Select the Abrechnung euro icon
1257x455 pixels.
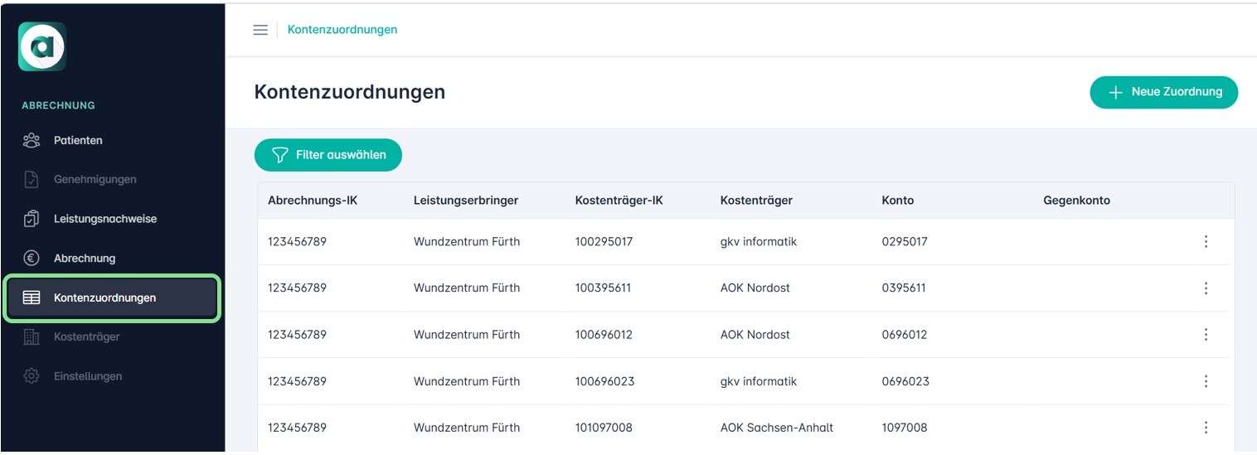(32, 259)
